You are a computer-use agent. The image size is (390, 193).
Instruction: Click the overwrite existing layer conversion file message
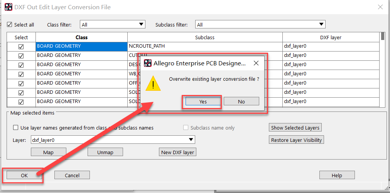point(214,79)
